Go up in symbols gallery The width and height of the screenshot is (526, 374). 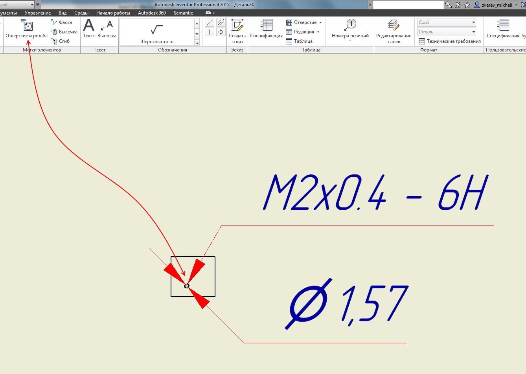coord(197,24)
